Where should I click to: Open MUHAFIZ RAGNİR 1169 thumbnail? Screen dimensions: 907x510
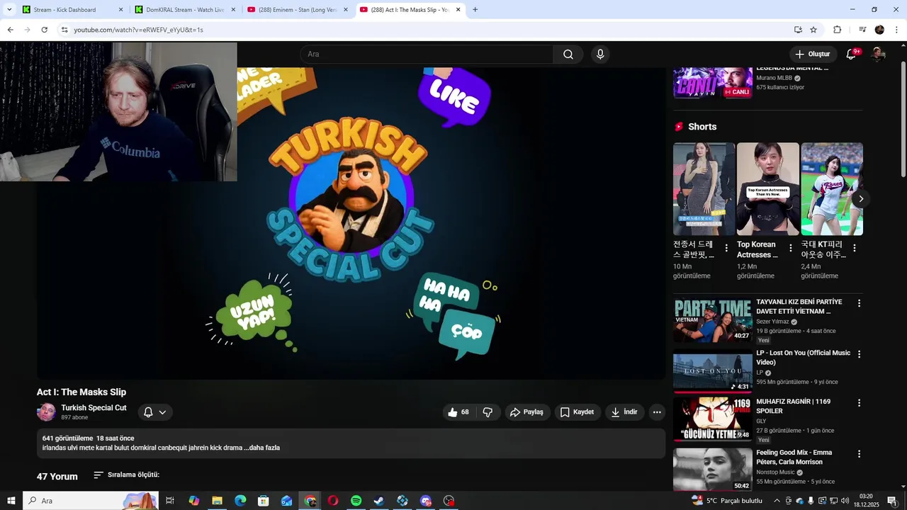point(712,419)
